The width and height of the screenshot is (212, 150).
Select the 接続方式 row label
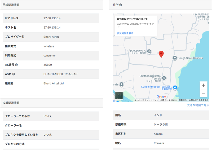11,46
